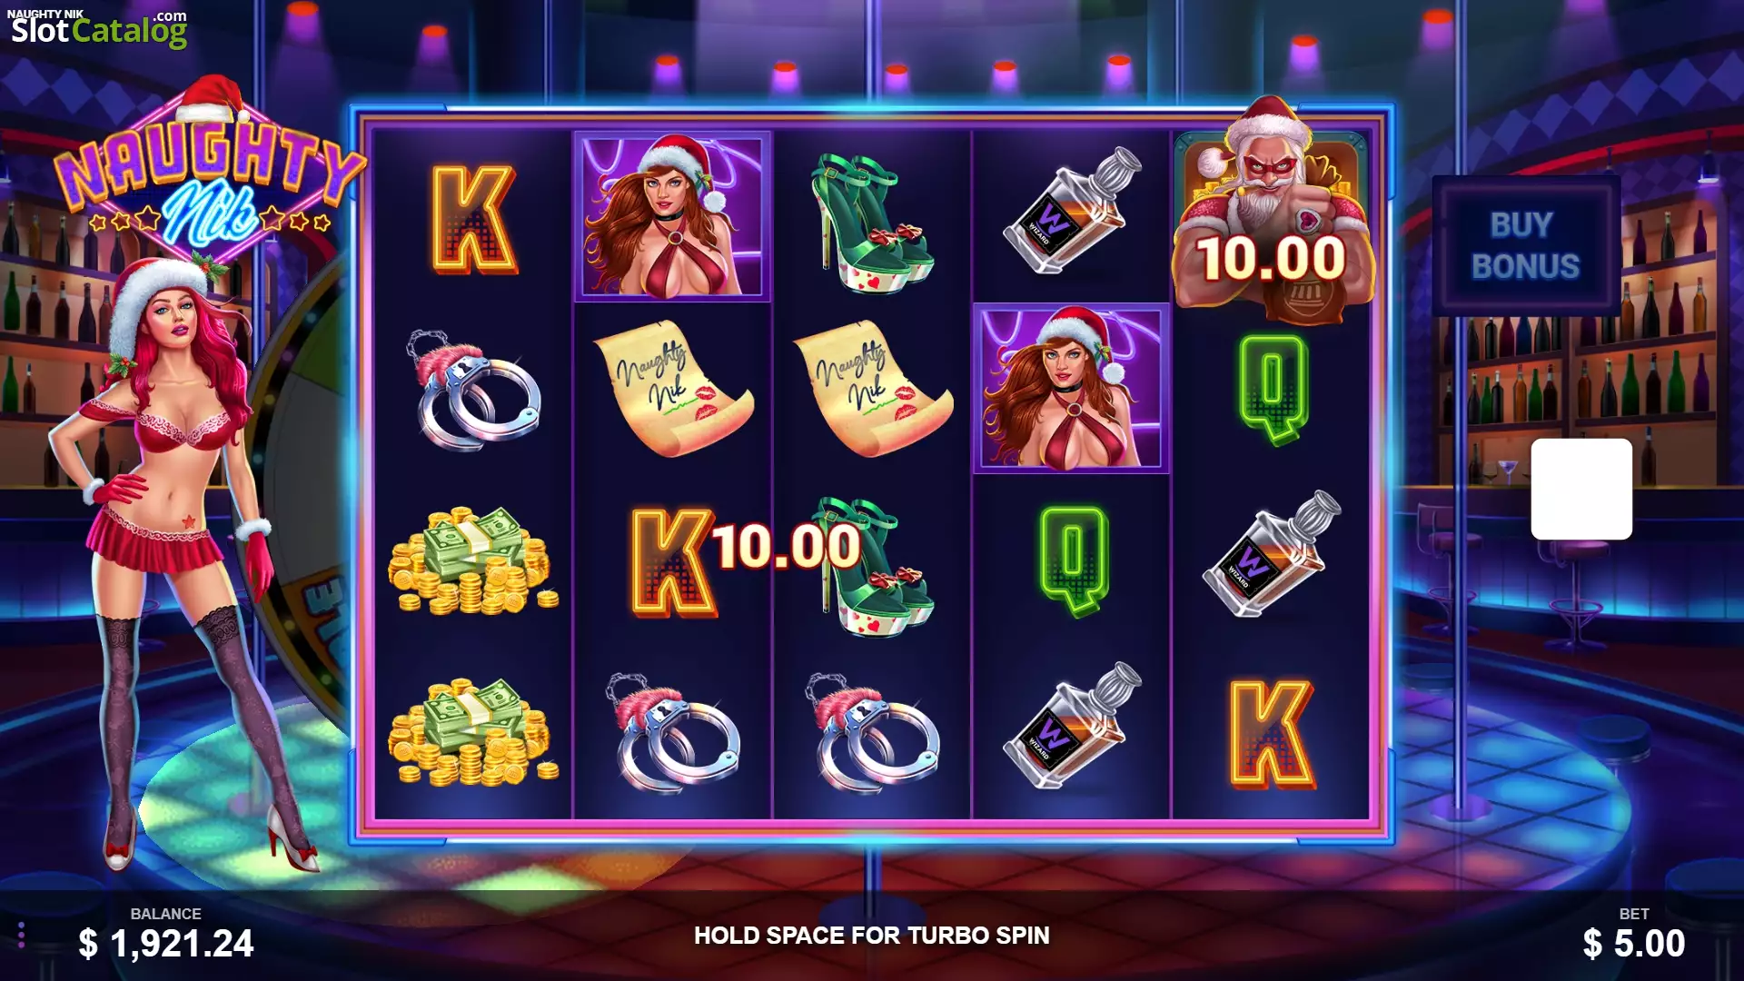Image resolution: width=1744 pixels, height=981 pixels.
Task: Click the handcuffs in reel three bottom row
Action: (x=872, y=732)
